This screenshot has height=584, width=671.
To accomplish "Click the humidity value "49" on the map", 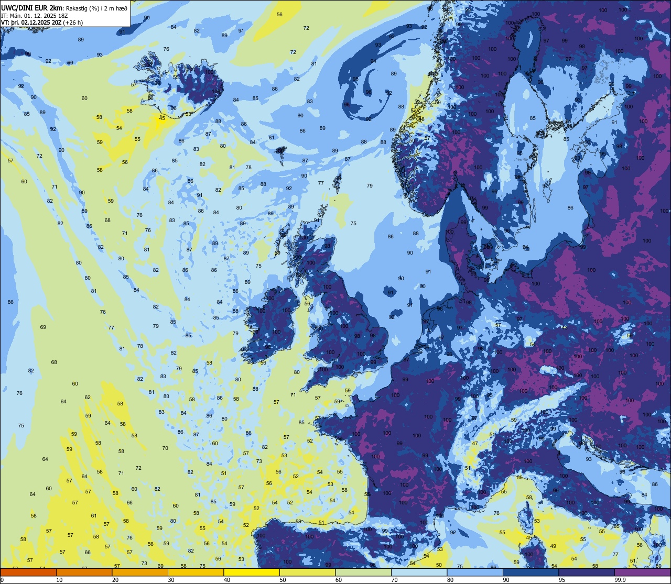I will click(x=553, y=546).
